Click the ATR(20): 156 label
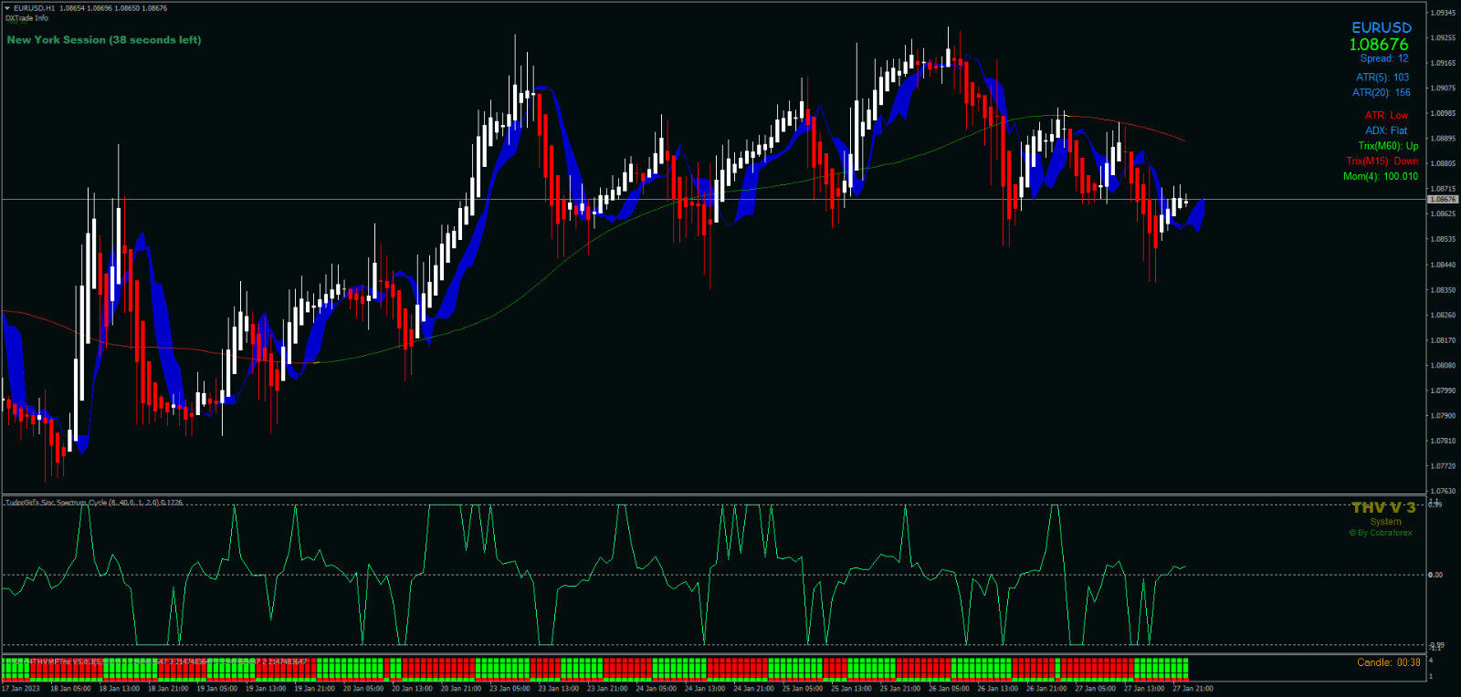The height and width of the screenshot is (697, 1461). (x=1381, y=92)
